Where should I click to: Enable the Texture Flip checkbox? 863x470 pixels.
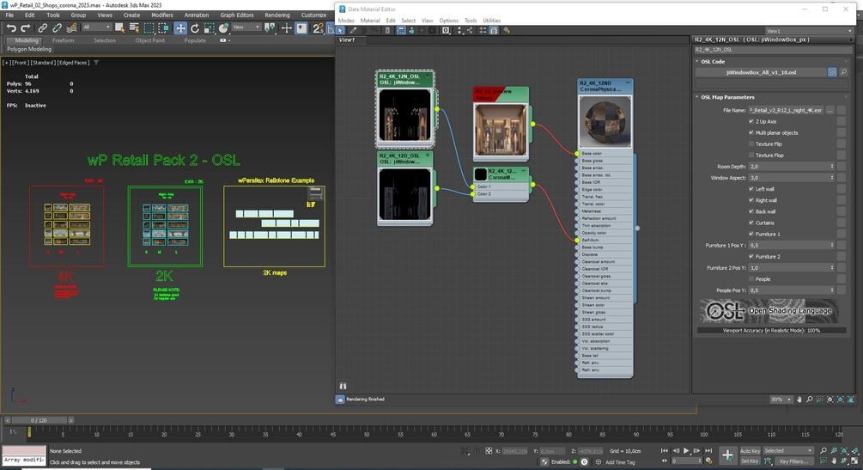751,143
